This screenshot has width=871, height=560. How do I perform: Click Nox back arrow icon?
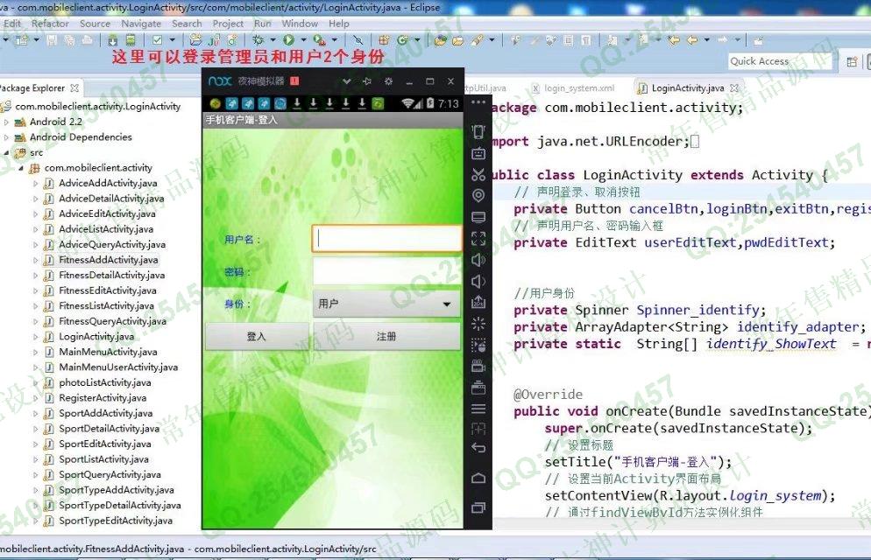point(478,447)
